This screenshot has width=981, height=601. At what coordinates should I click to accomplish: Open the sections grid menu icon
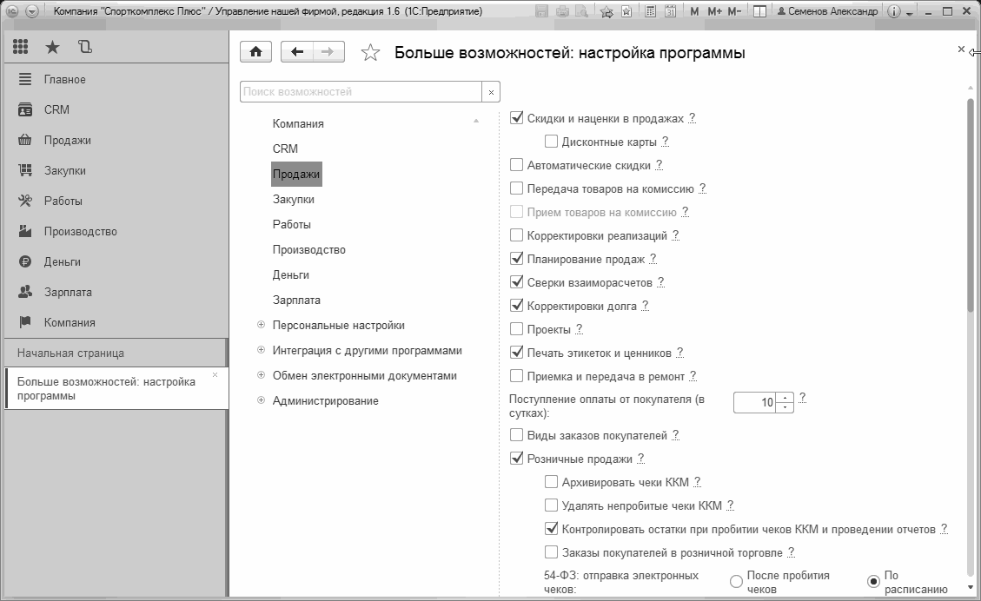coord(20,47)
